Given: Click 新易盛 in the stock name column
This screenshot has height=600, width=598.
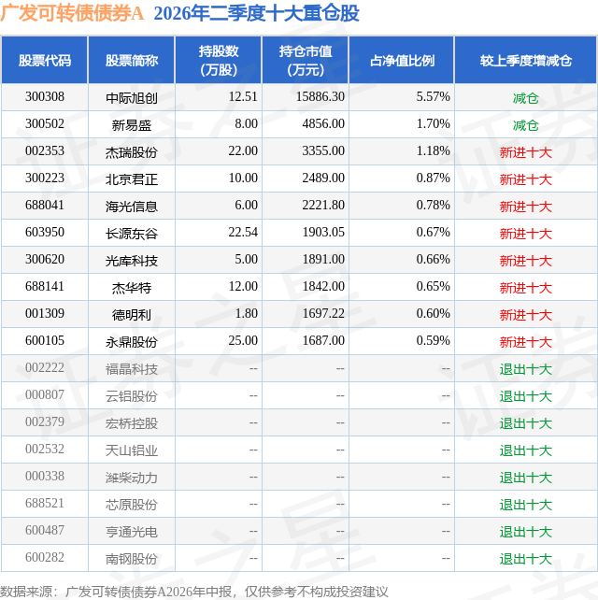Looking at the screenshot, I should (131, 125).
